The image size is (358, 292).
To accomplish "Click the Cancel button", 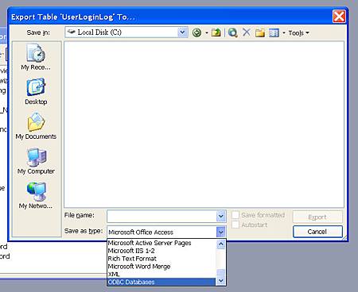I will 317,232.
